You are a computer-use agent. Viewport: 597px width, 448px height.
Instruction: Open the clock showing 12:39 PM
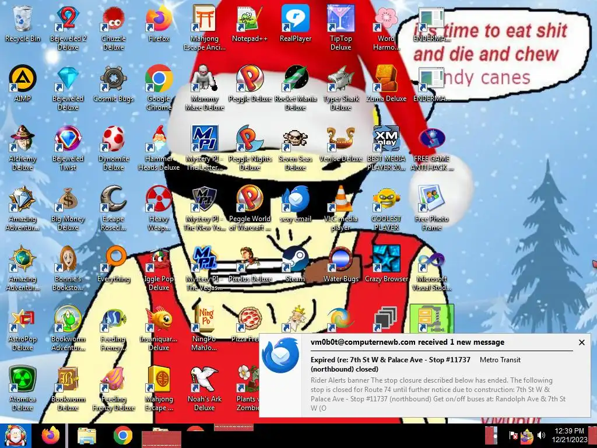tap(570, 435)
